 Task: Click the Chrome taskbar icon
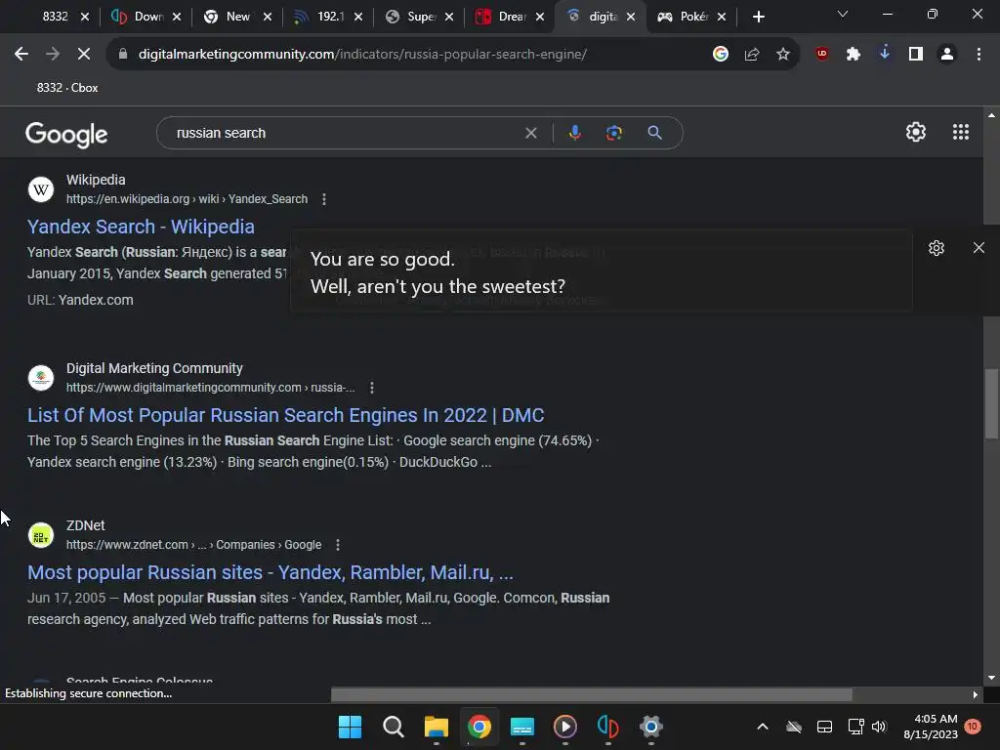click(x=479, y=727)
